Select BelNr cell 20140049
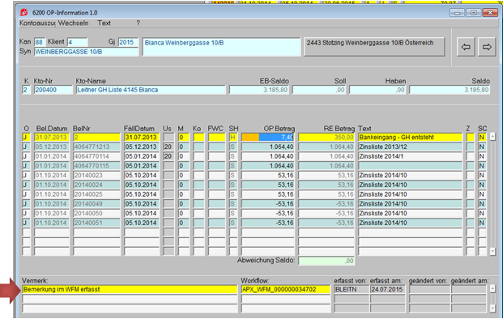The image size is (503, 319). pos(96,204)
